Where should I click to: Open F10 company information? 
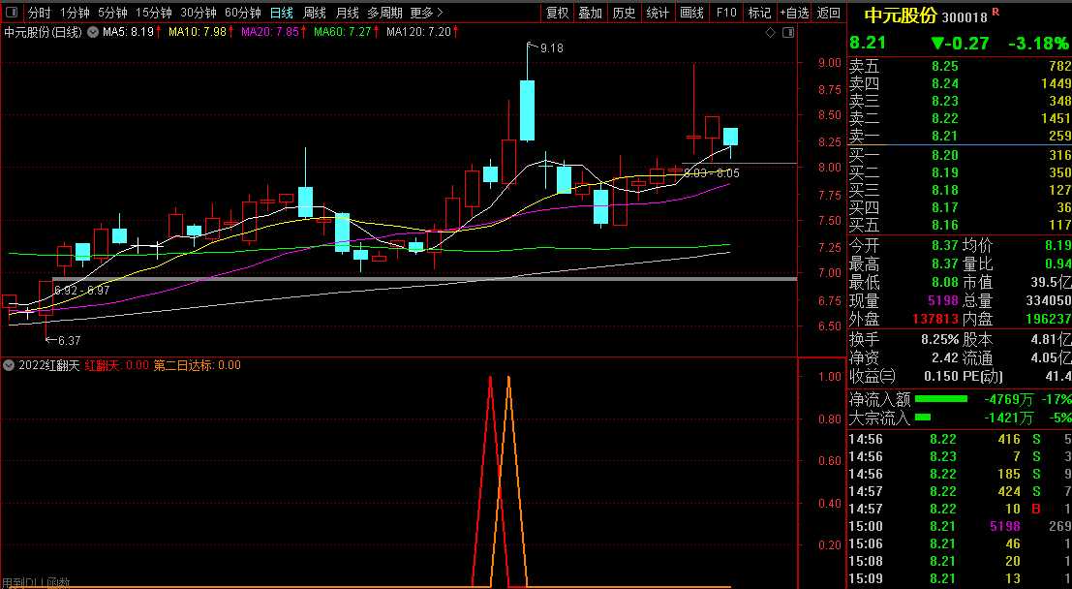[725, 13]
